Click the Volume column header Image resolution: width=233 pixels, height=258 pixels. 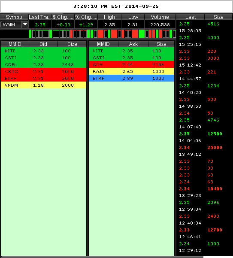pyautogui.click(x=160, y=17)
